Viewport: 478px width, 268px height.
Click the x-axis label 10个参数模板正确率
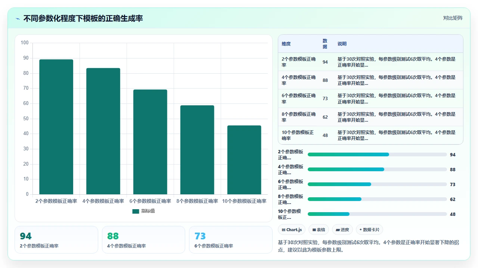[244, 201]
